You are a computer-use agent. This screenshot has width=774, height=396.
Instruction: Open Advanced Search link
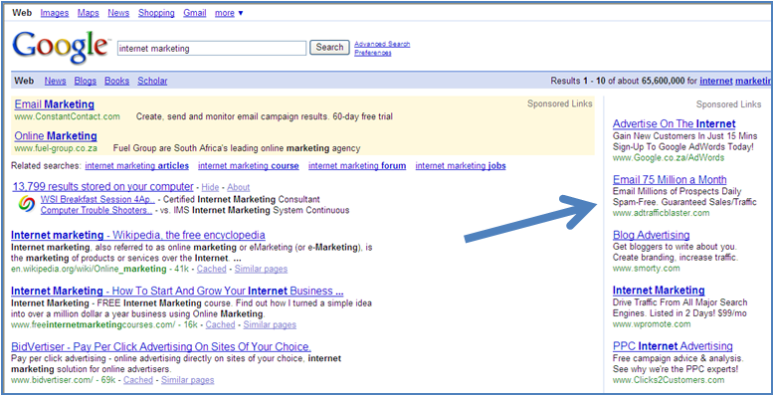pyautogui.click(x=382, y=44)
